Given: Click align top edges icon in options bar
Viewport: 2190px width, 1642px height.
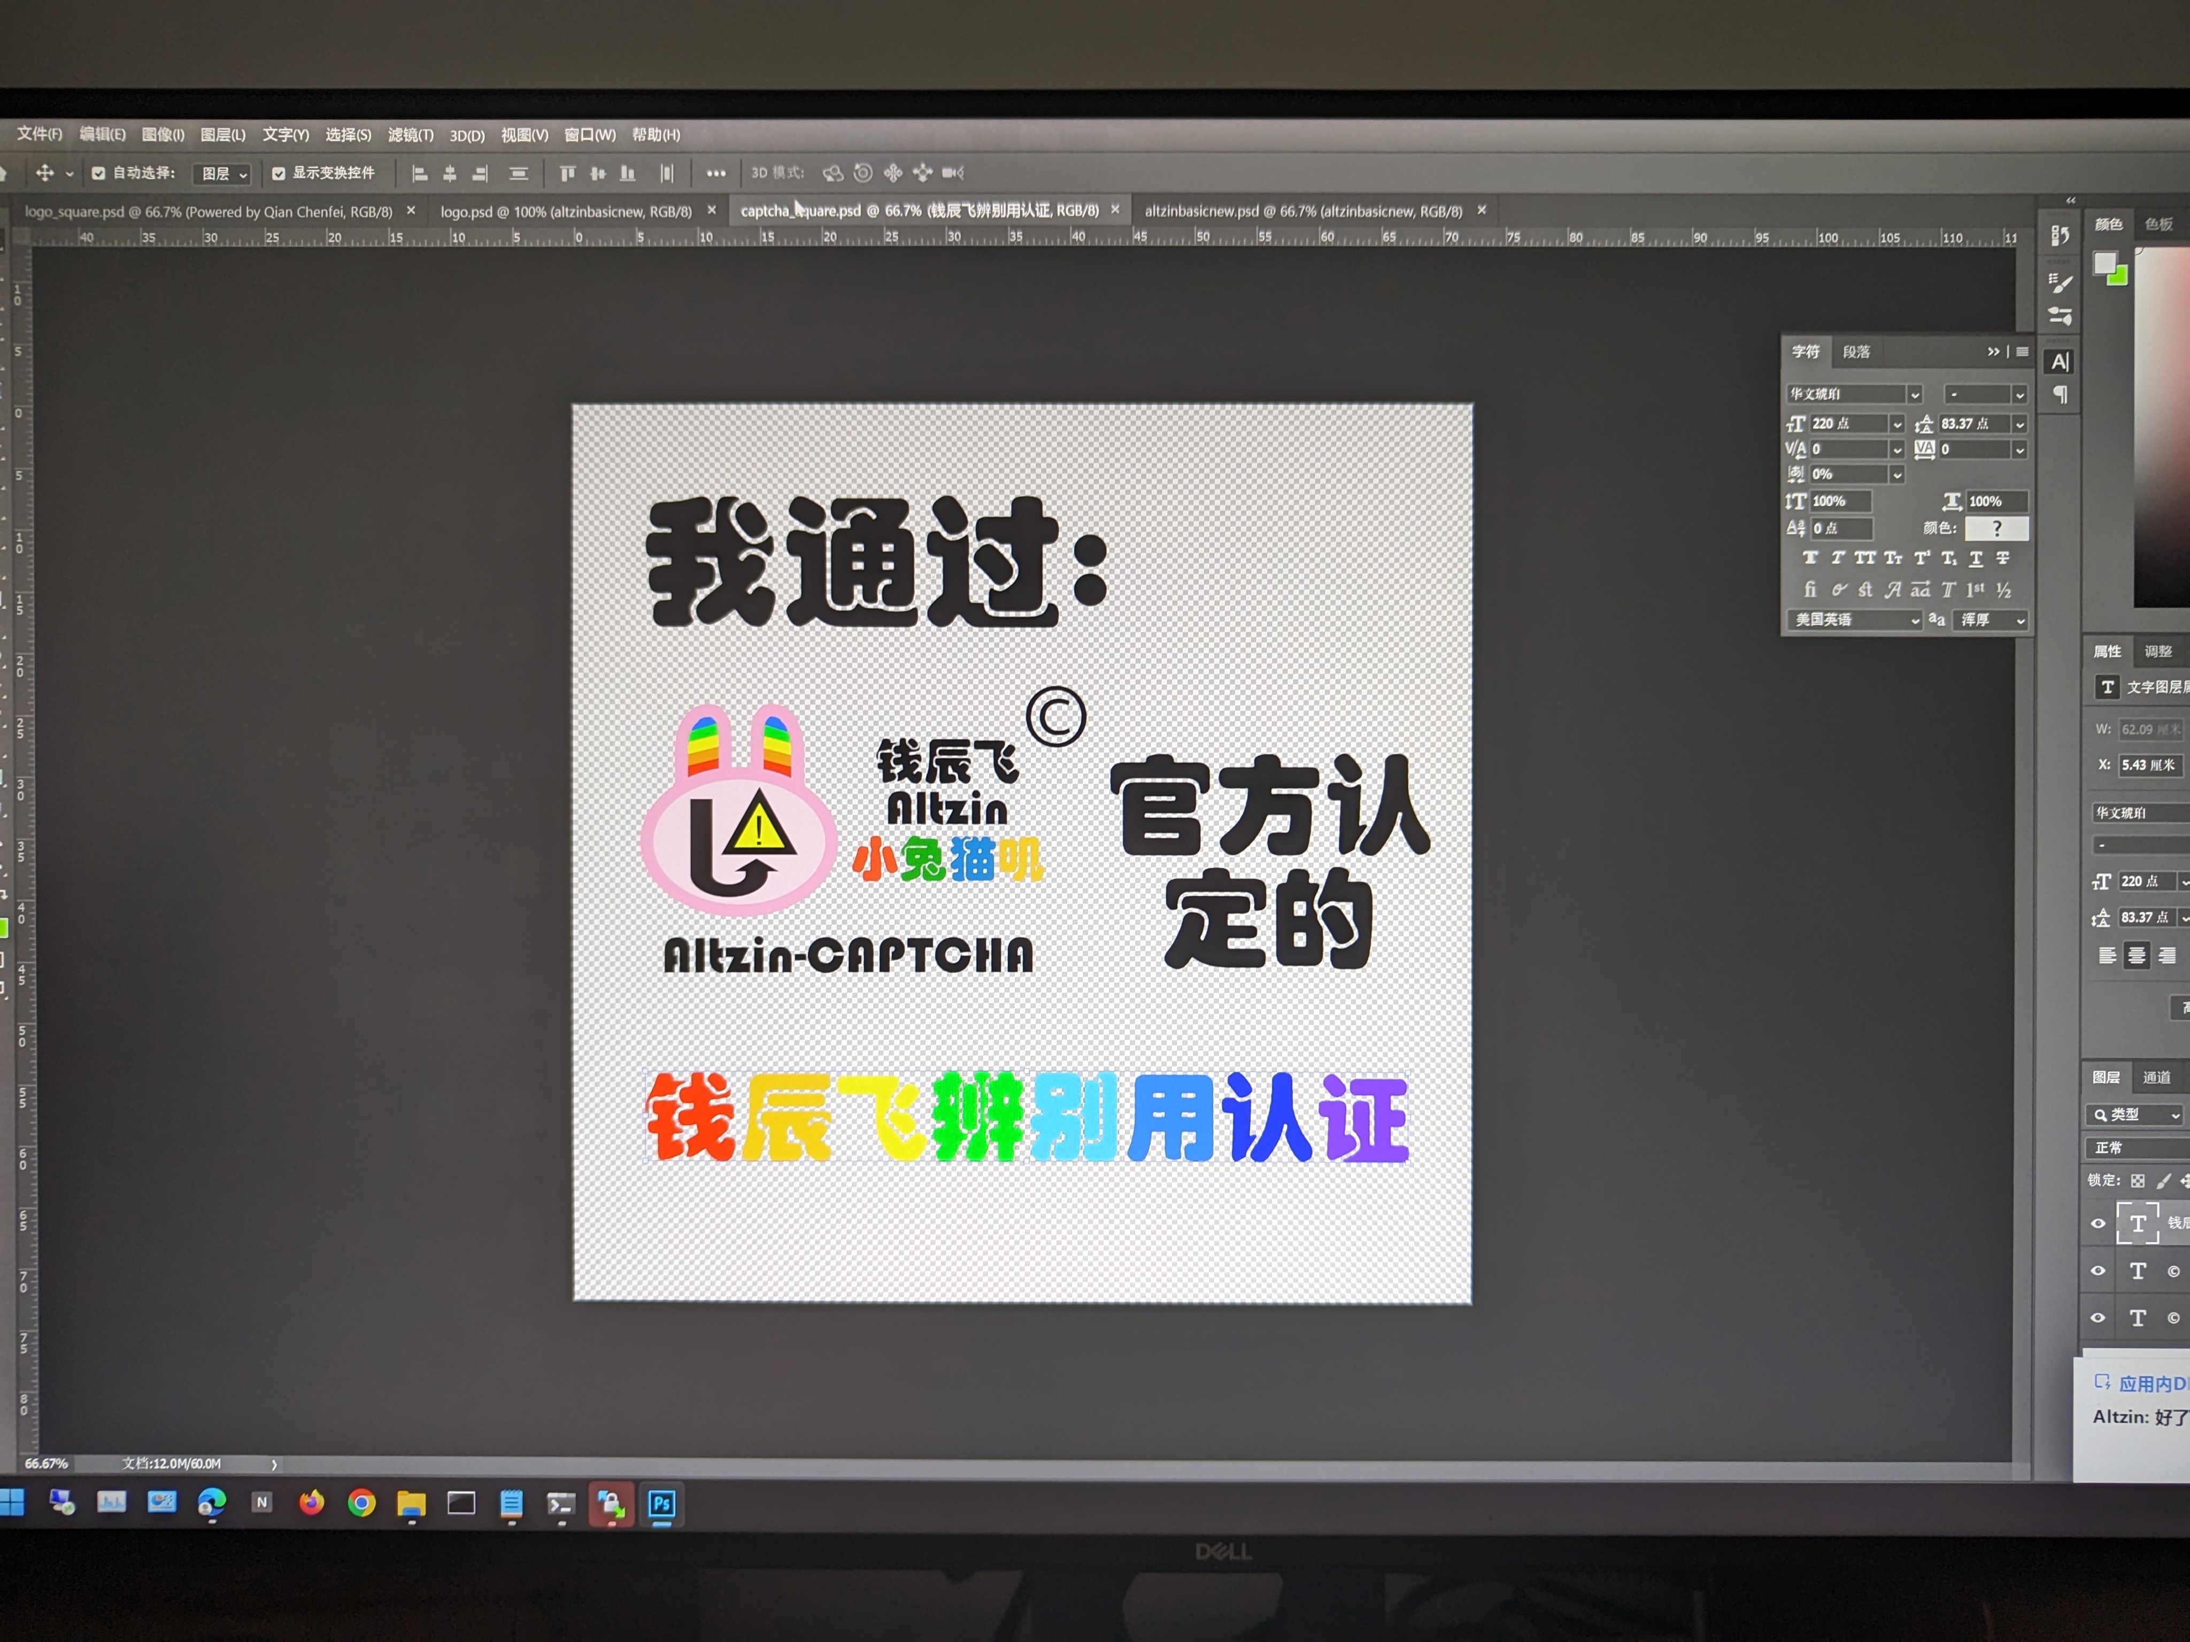Looking at the screenshot, I should click(x=567, y=173).
